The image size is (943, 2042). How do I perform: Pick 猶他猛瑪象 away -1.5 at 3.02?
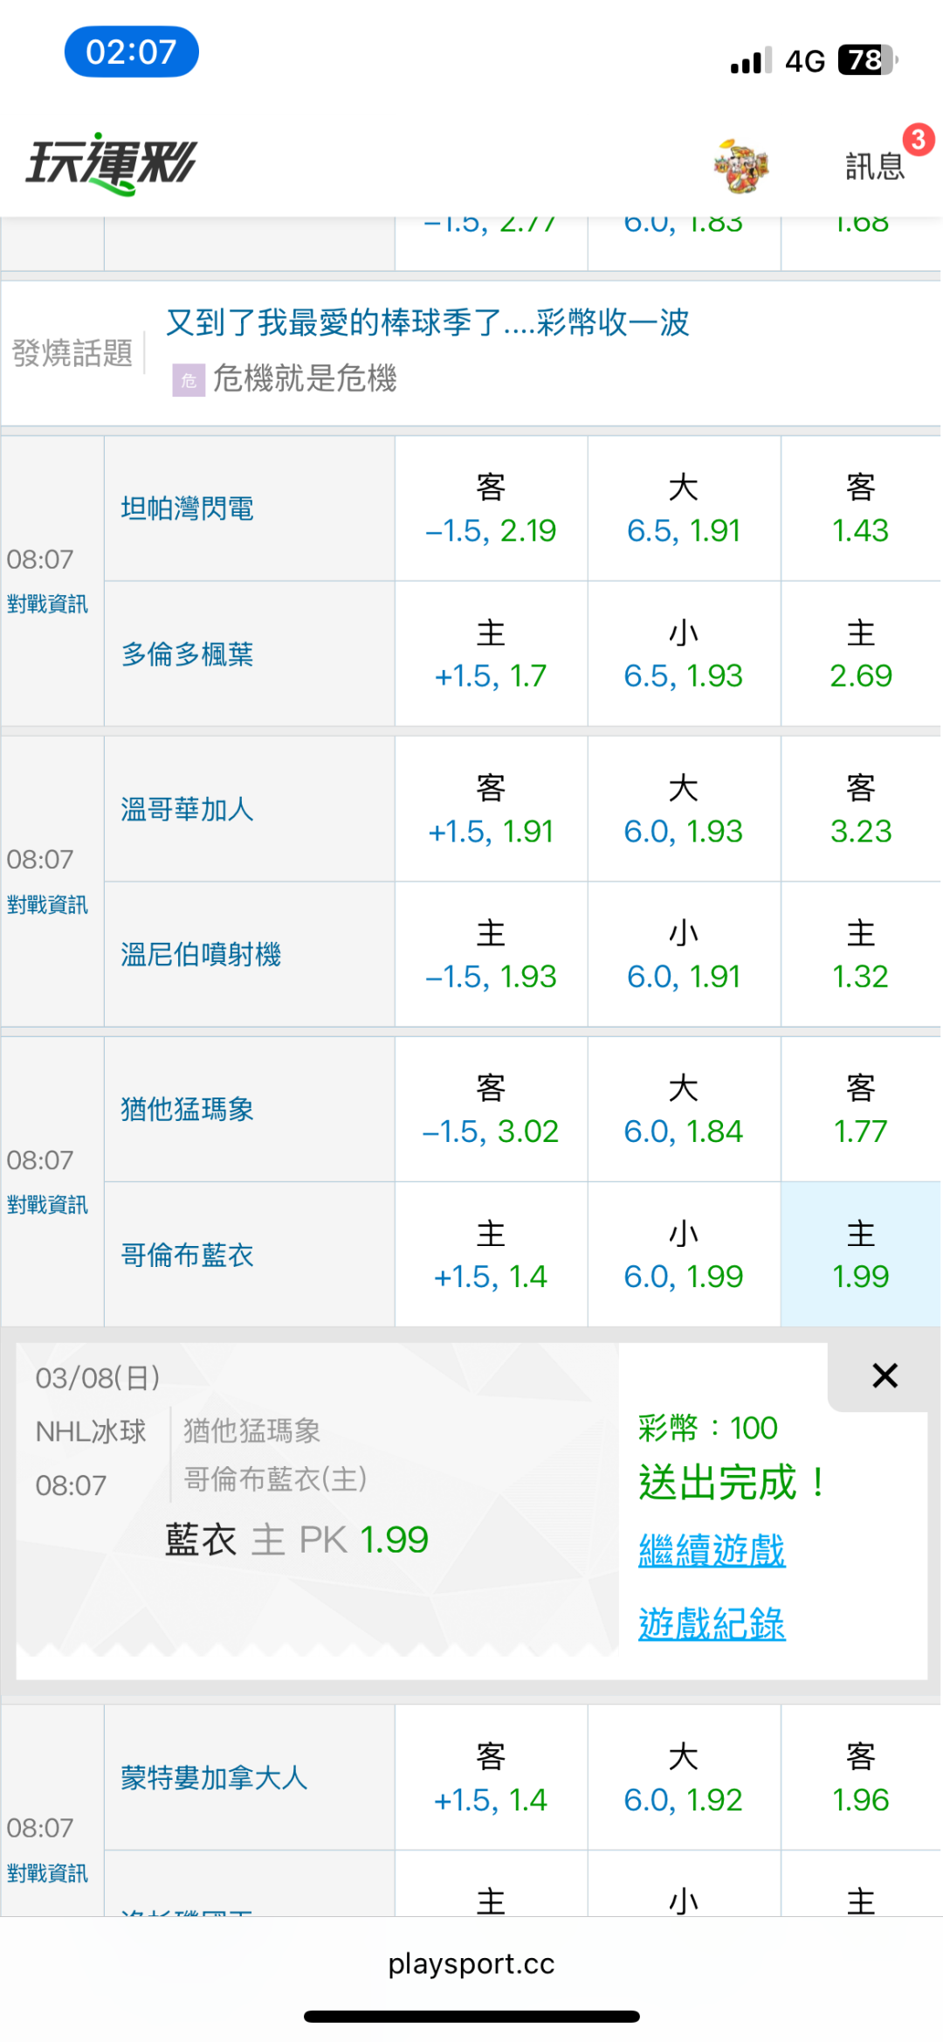click(x=491, y=1110)
